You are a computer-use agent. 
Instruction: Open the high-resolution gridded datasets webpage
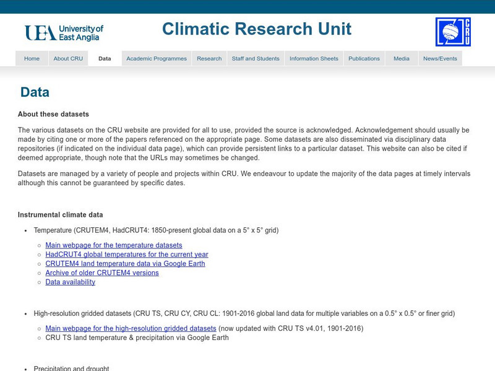(129, 328)
